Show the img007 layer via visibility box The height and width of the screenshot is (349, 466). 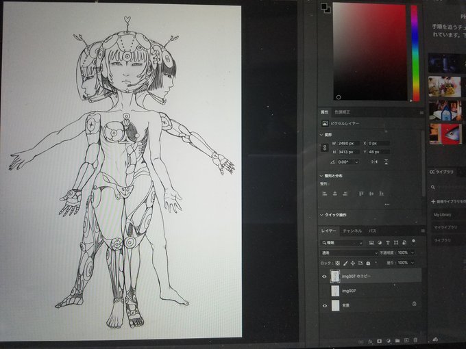tap(324, 291)
